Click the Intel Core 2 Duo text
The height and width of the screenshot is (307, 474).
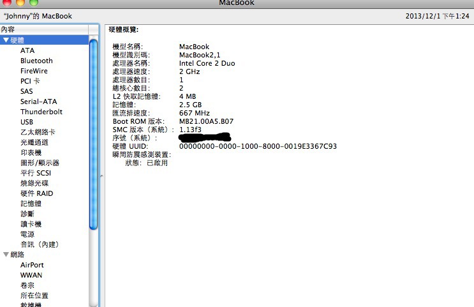[207, 63]
